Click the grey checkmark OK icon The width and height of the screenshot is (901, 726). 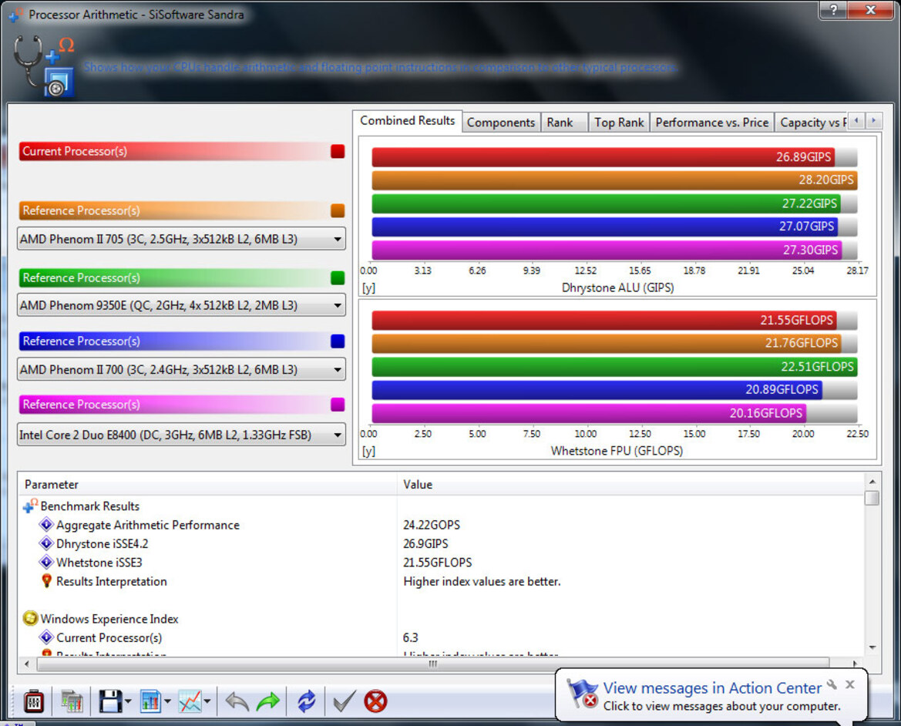coord(345,701)
